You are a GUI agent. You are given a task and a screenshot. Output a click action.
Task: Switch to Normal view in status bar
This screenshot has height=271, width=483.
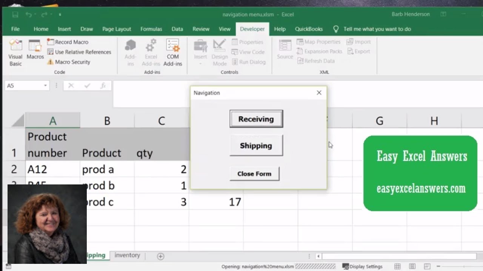point(397,266)
